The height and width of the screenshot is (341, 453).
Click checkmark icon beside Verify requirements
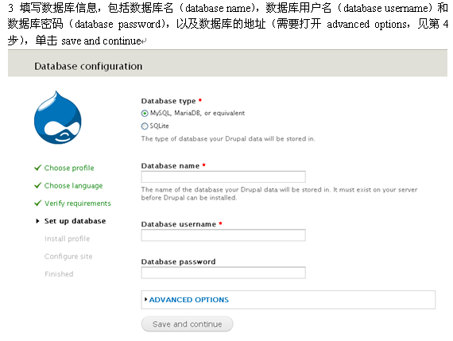click(38, 203)
